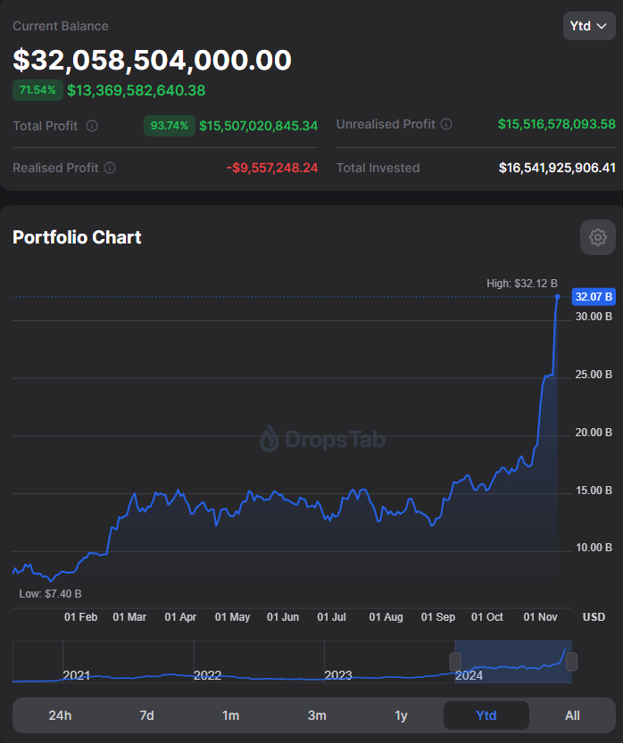This screenshot has width=623, height=743.
Task: Click the 01 Apr axis label
Action: tap(180, 617)
